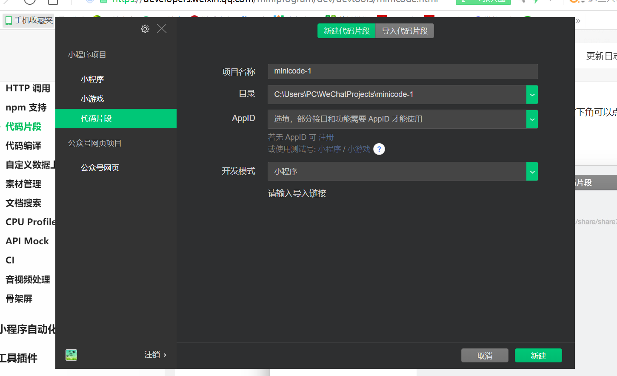Open 文档搜索 in webpage sidebar
This screenshot has height=376, width=617.
coord(23,203)
